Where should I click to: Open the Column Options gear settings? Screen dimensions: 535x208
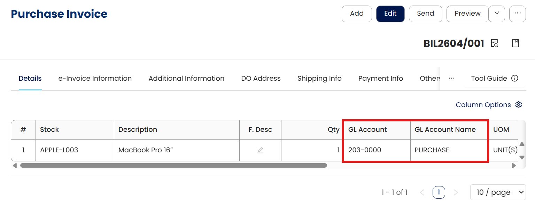(519, 105)
